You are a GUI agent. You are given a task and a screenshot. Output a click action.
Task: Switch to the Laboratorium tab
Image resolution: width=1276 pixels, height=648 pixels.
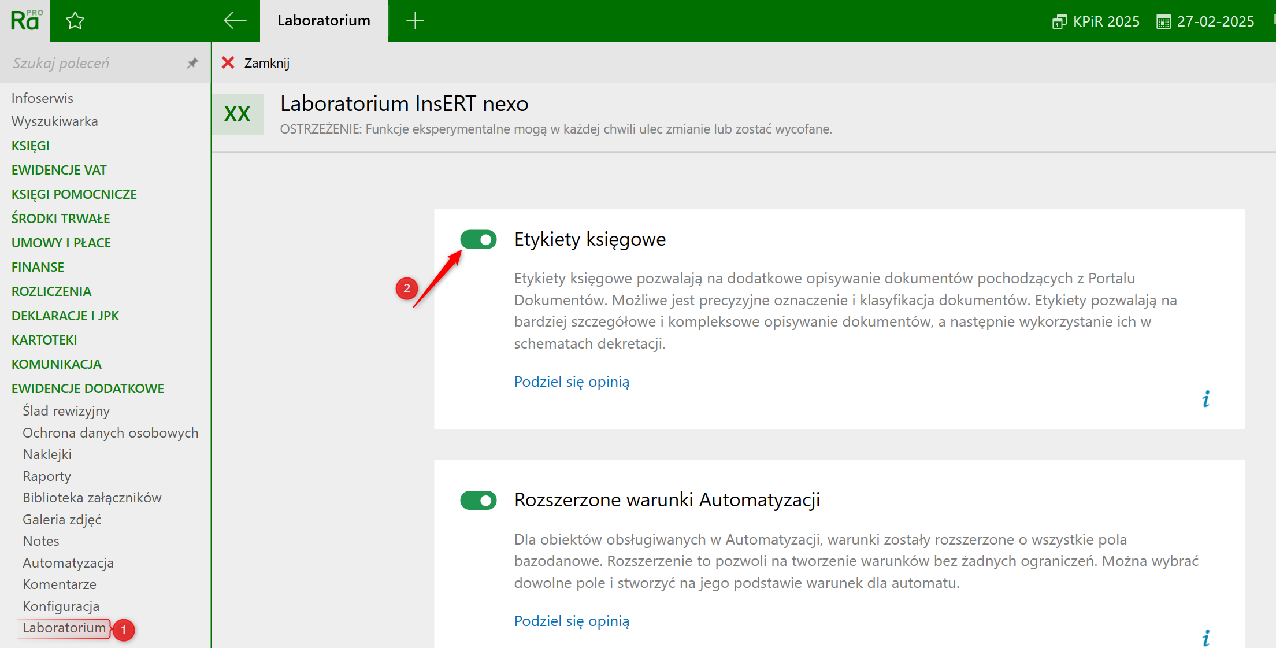(324, 21)
